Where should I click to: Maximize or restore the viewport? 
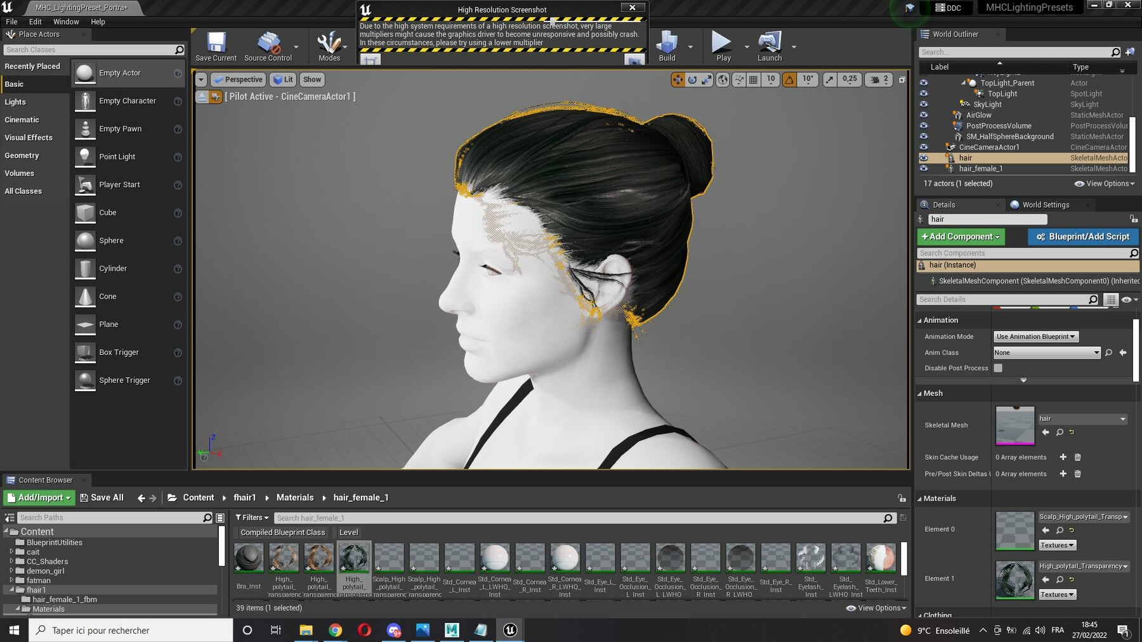pos(902,79)
